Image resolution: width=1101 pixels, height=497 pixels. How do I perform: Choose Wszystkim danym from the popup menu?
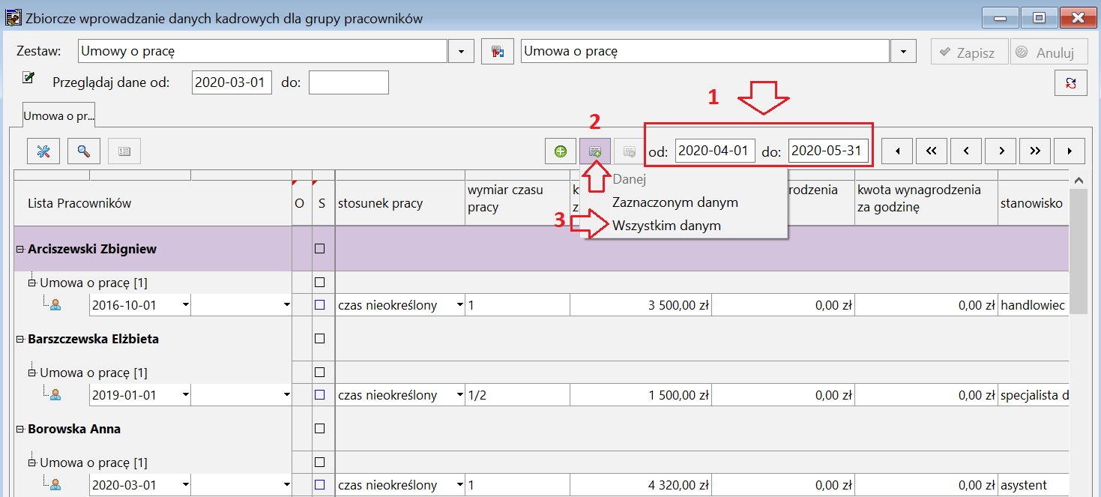[666, 226]
